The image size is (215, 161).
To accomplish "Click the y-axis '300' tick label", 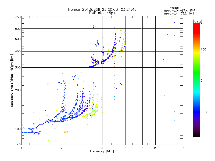I will [x=18, y=68].
